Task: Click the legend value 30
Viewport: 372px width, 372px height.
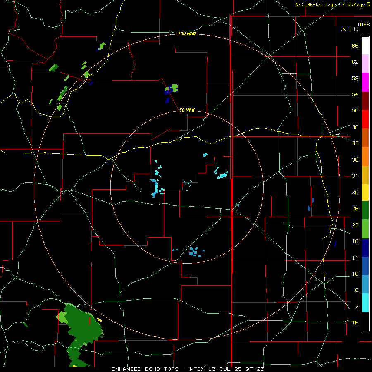Action: 355,192
